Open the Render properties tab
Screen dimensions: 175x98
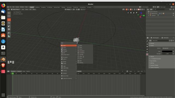click(x=147, y=44)
